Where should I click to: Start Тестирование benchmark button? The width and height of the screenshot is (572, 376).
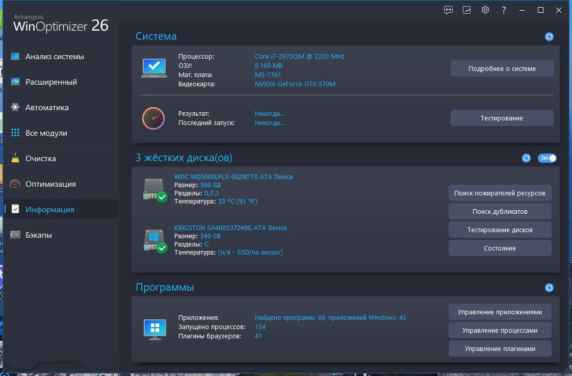pos(502,118)
